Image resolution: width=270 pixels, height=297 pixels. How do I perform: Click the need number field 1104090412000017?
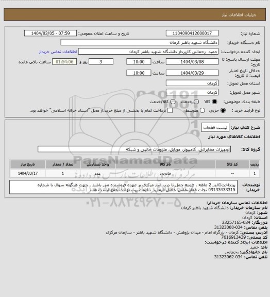(192, 33)
